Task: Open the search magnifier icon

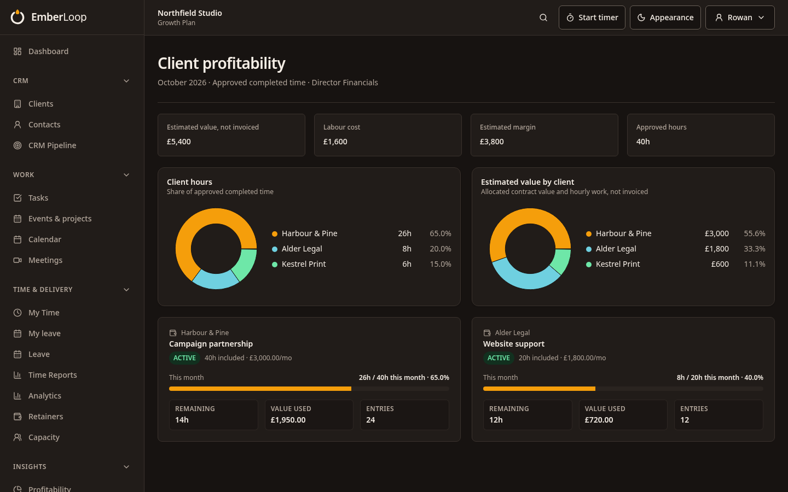Action: click(543, 17)
